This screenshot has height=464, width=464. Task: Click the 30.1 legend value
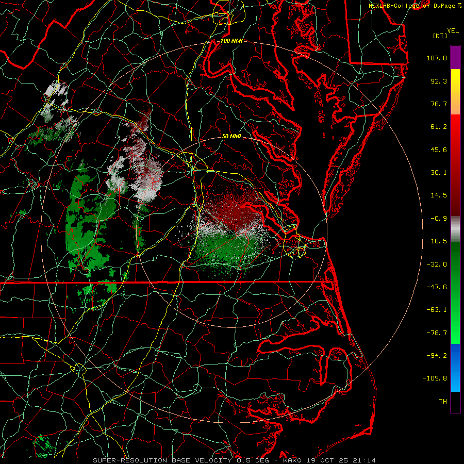pos(439,173)
